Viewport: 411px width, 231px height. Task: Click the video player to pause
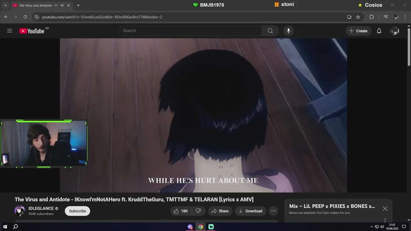pyautogui.click(x=203, y=116)
